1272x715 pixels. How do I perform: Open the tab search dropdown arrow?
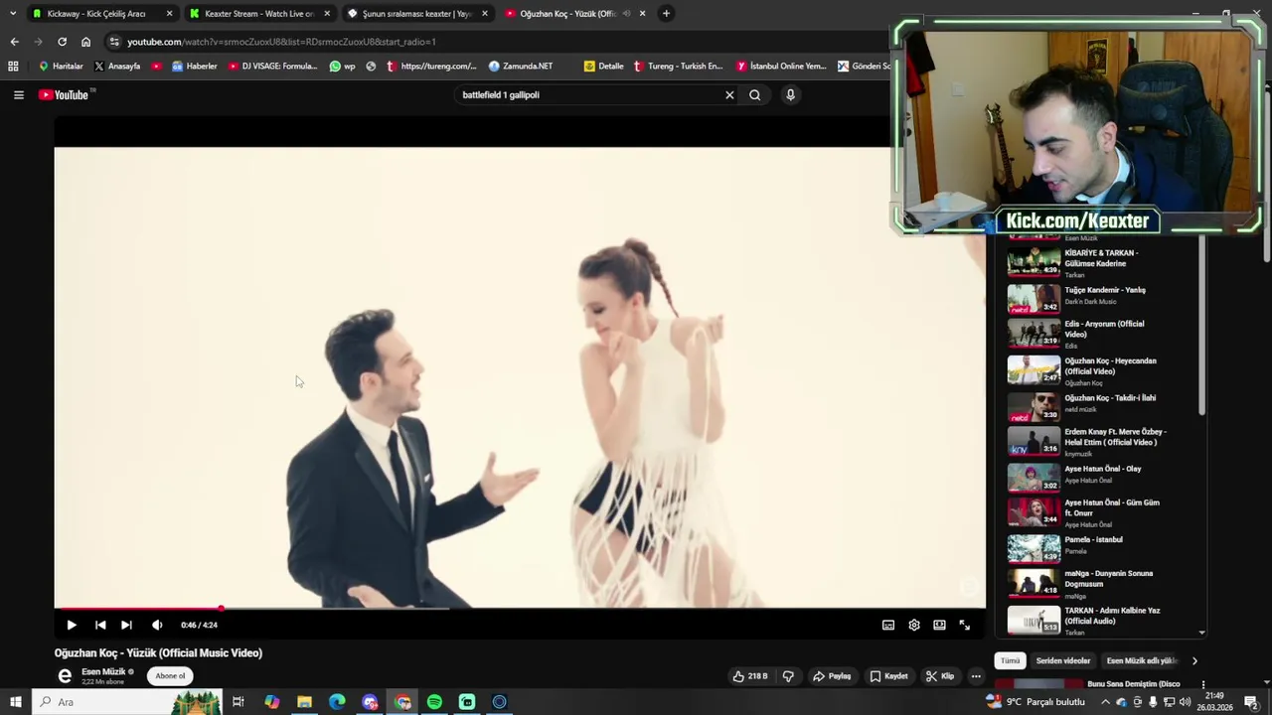coord(13,14)
